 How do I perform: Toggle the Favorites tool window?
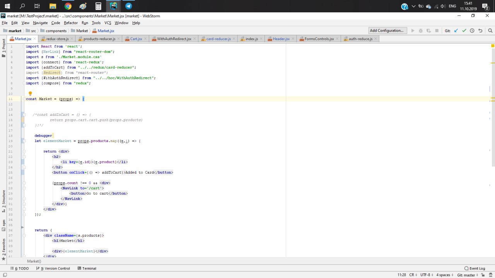click(x=4, y=249)
